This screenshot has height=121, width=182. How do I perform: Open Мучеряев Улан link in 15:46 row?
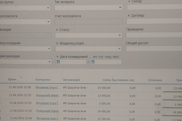[49, 118]
